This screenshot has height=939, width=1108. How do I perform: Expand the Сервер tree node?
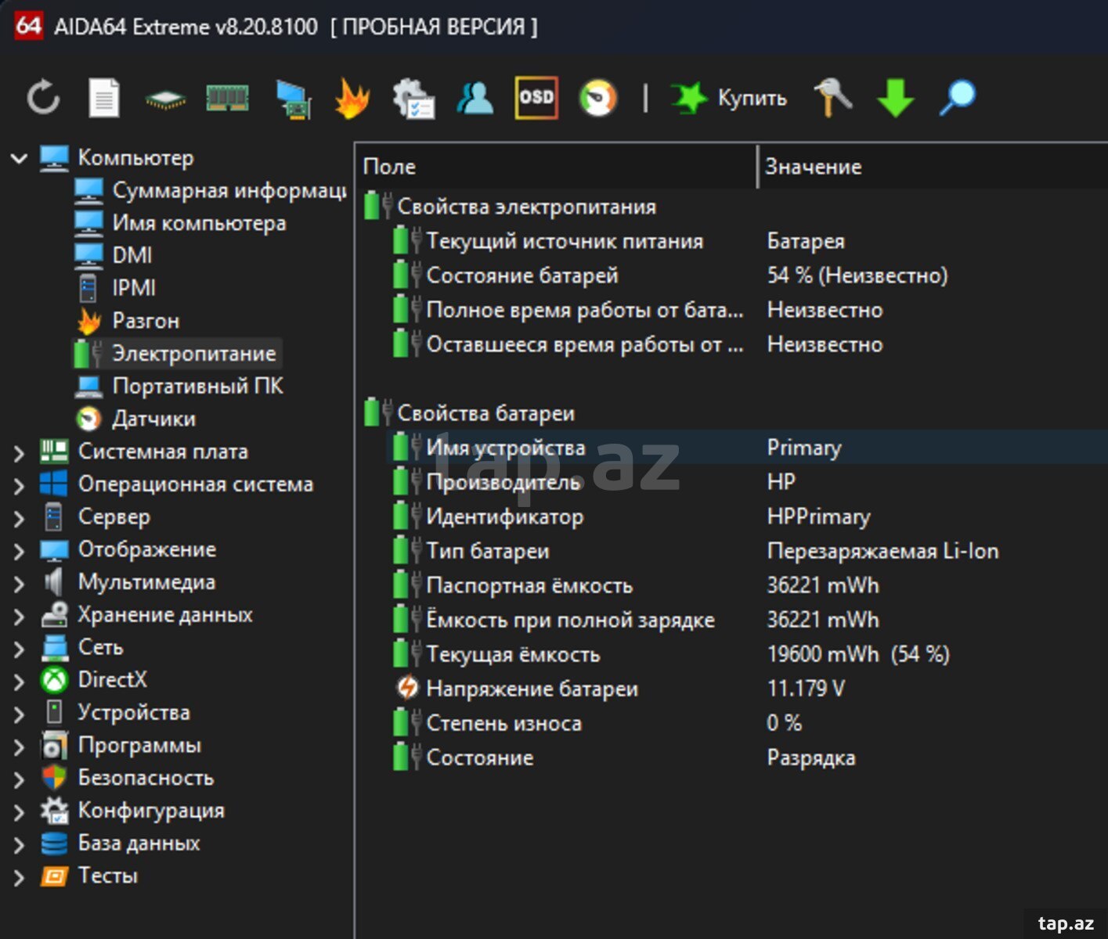tap(19, 518)
